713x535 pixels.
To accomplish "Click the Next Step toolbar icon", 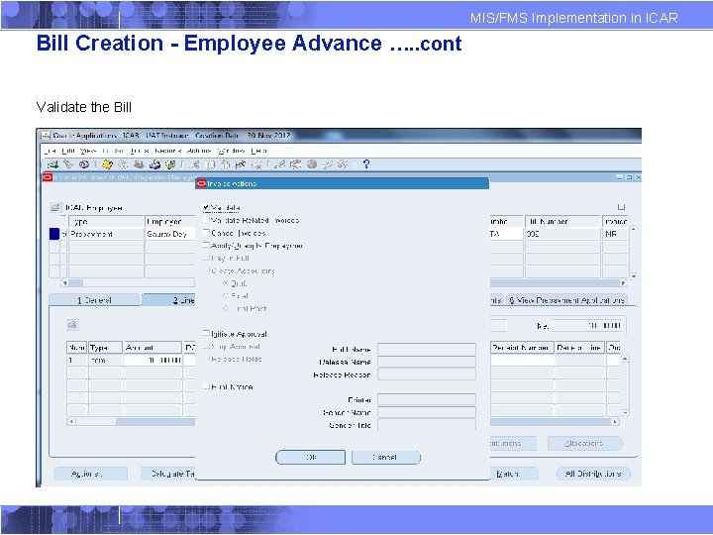I will pos(123,164).
